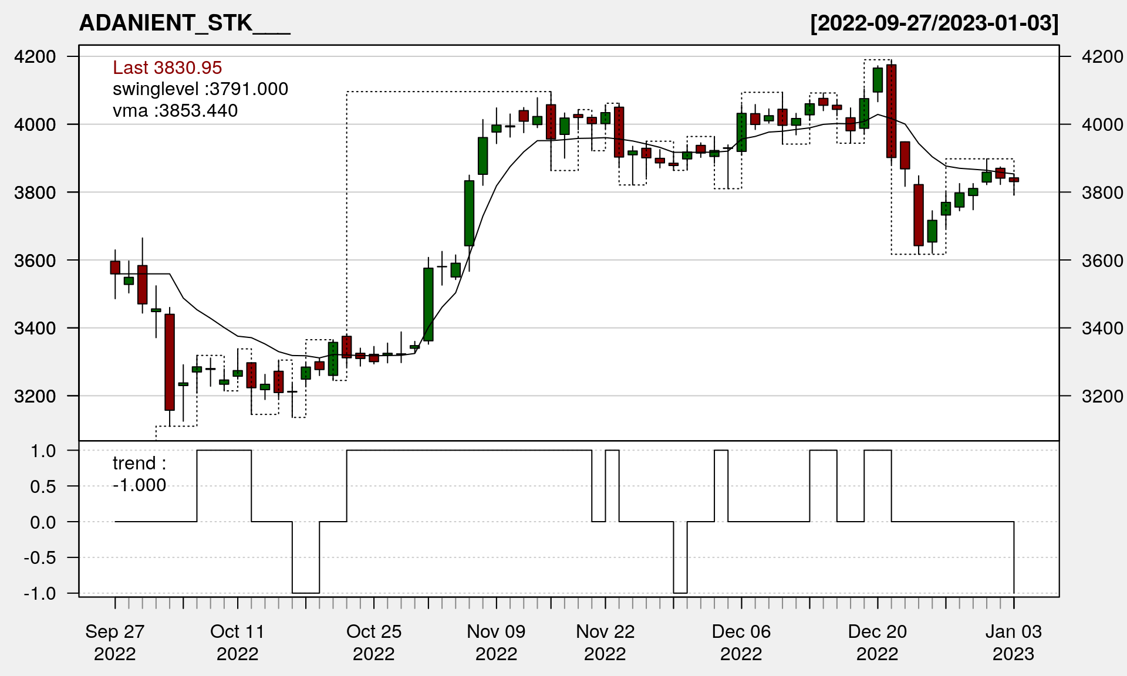This screenshot has width=1127, height=676.
Task: Click the vma 3853.440 legend text
Action: [175, 111]
